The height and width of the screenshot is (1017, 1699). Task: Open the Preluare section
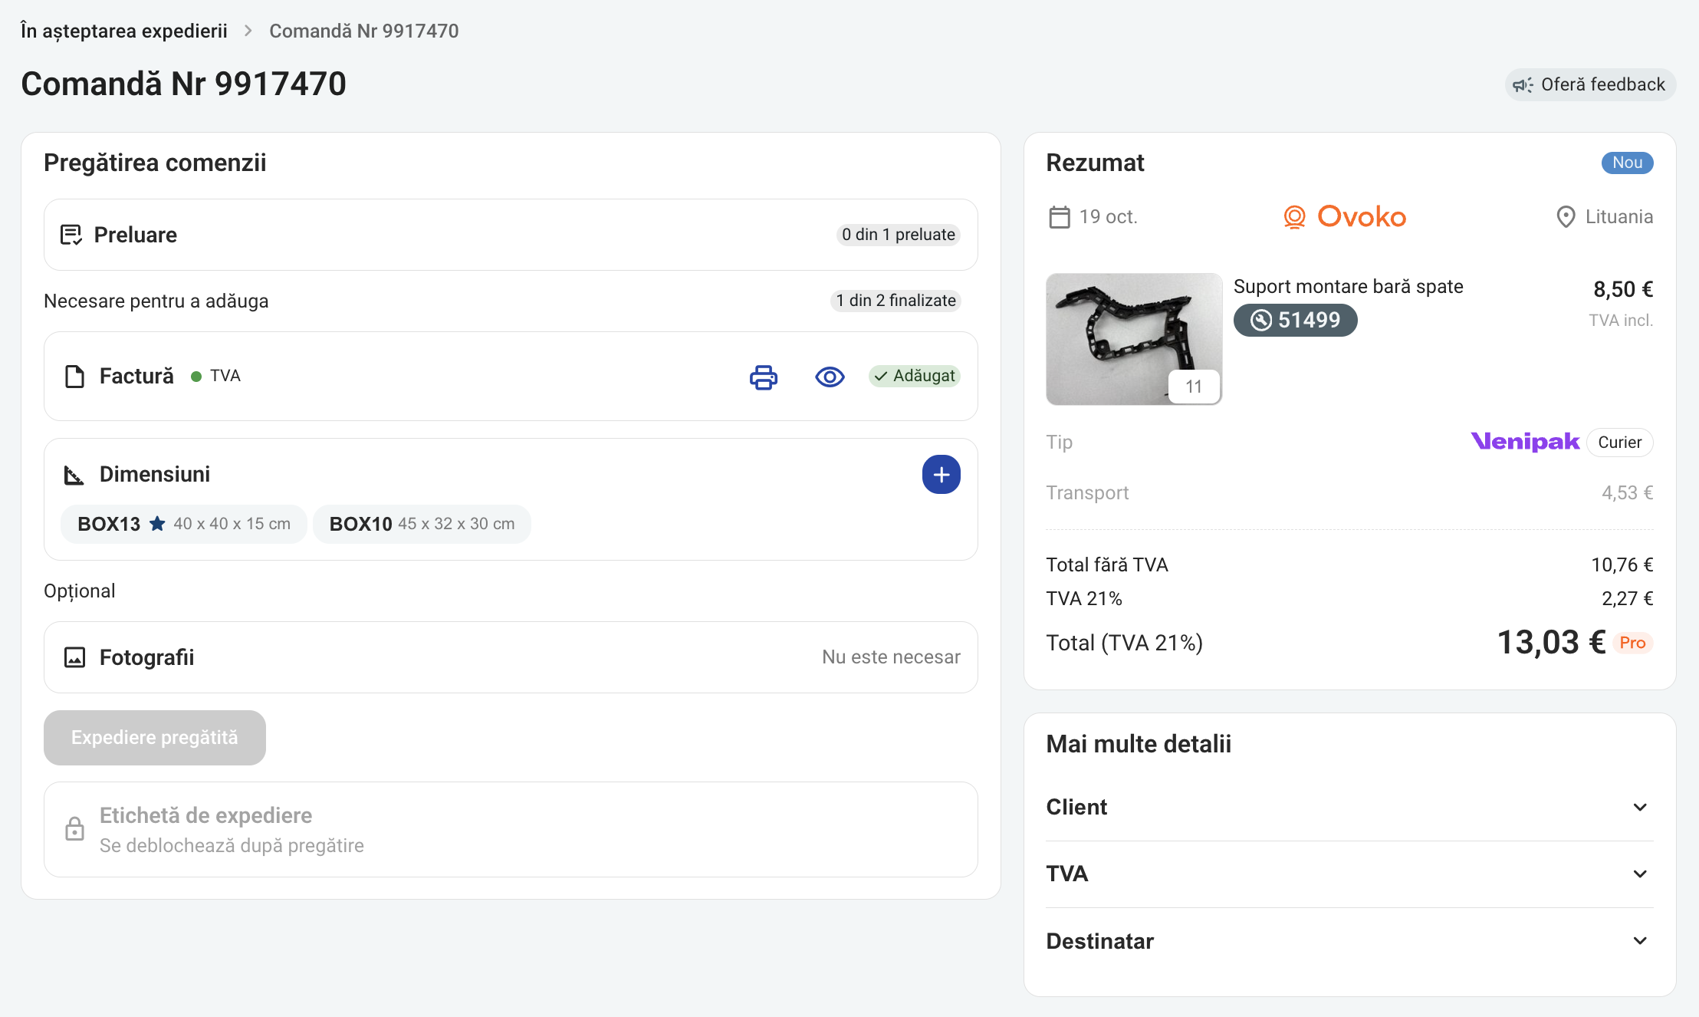point(511,235)
